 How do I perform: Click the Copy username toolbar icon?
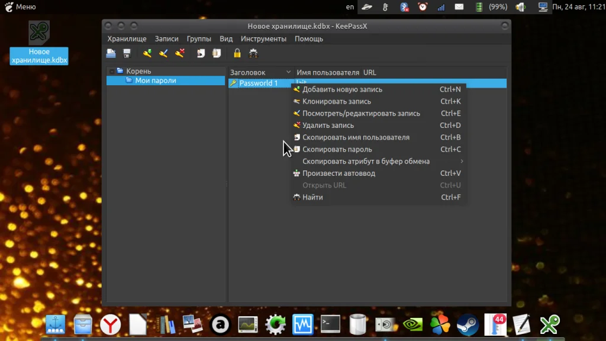pyautogui.click(x=201, y=53)
